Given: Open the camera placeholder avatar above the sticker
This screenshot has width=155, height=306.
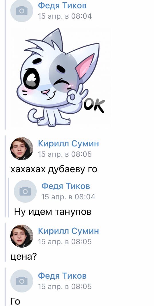Looking at the screenshot, I should coord(21,11).
